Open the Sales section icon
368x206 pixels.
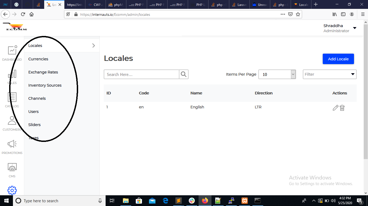(12, 74)
